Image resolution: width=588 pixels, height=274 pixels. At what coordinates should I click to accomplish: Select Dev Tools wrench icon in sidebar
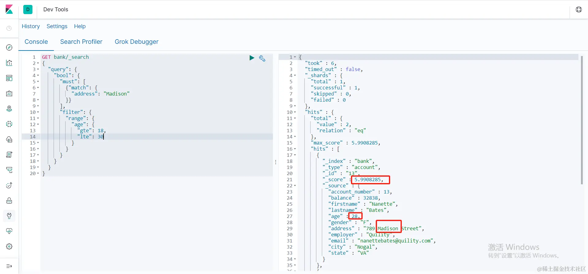tap(9, 216)
